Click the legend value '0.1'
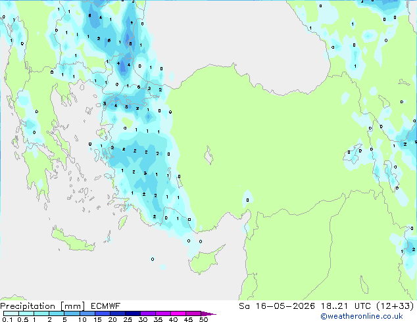 click(x=7, y=319)
